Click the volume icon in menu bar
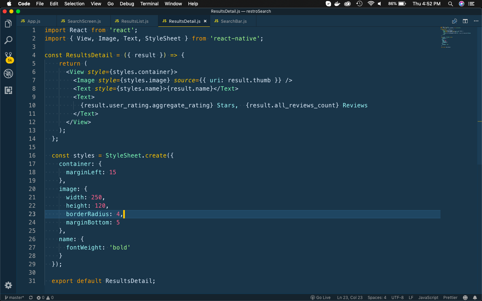482x301 pixels. [380, 4]
